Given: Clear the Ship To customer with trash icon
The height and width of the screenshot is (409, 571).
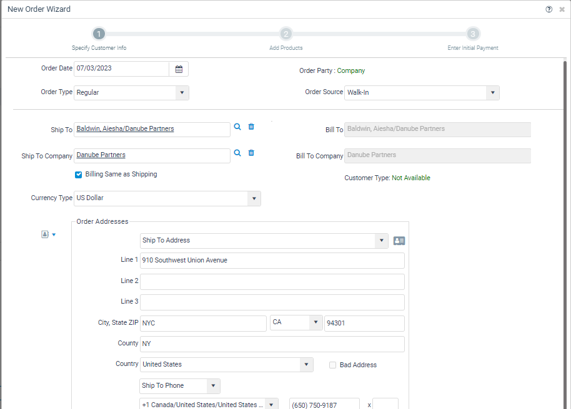Looking at the screenshot, I should coord(251,127).
